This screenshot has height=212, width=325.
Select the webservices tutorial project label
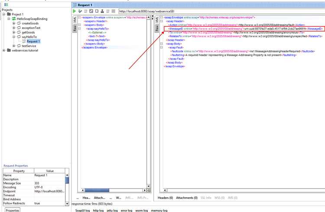point(25,50)
